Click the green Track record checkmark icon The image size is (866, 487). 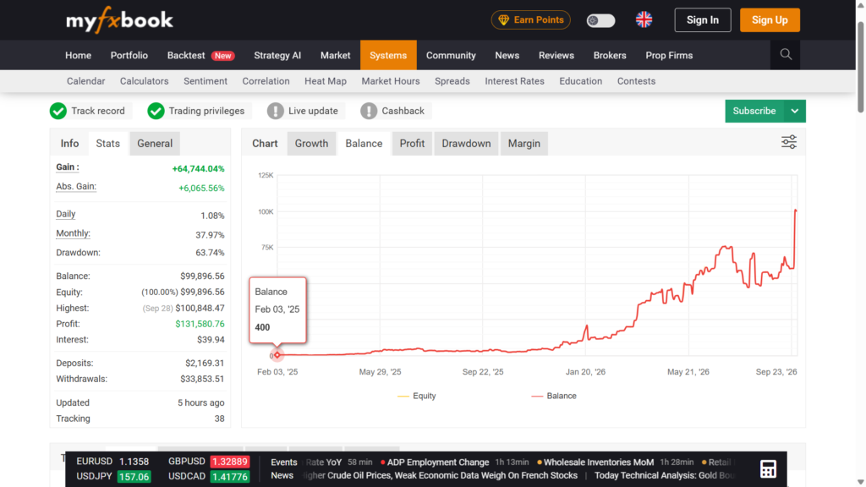pos(58,111)
